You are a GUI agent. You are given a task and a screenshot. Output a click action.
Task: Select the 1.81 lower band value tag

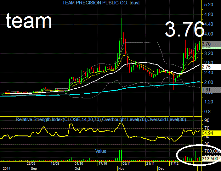coord(211,90)
